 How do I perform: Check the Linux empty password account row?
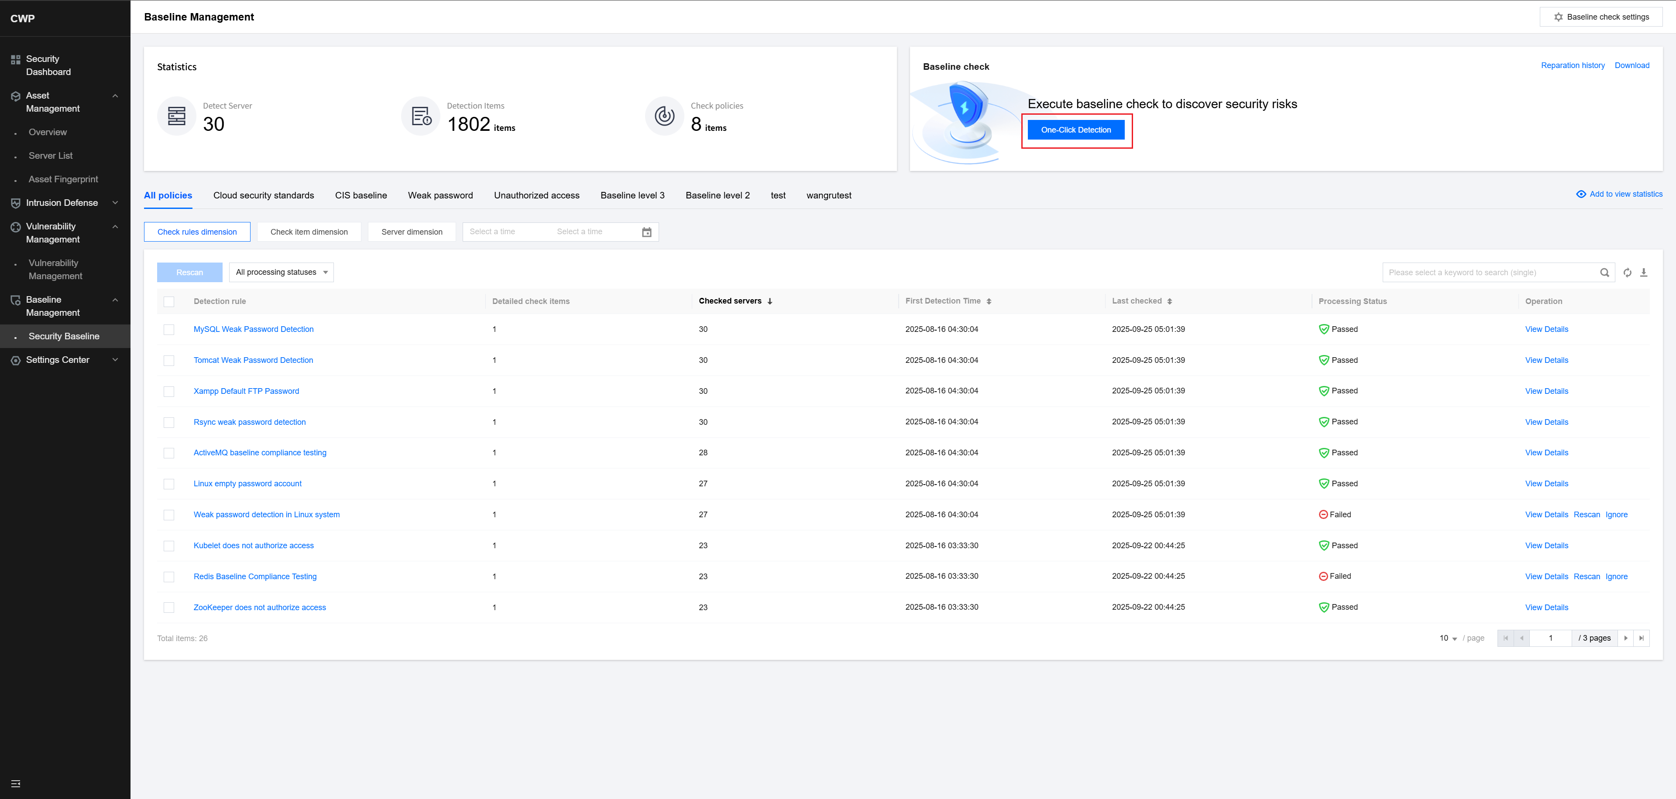(x=169, y=485)
